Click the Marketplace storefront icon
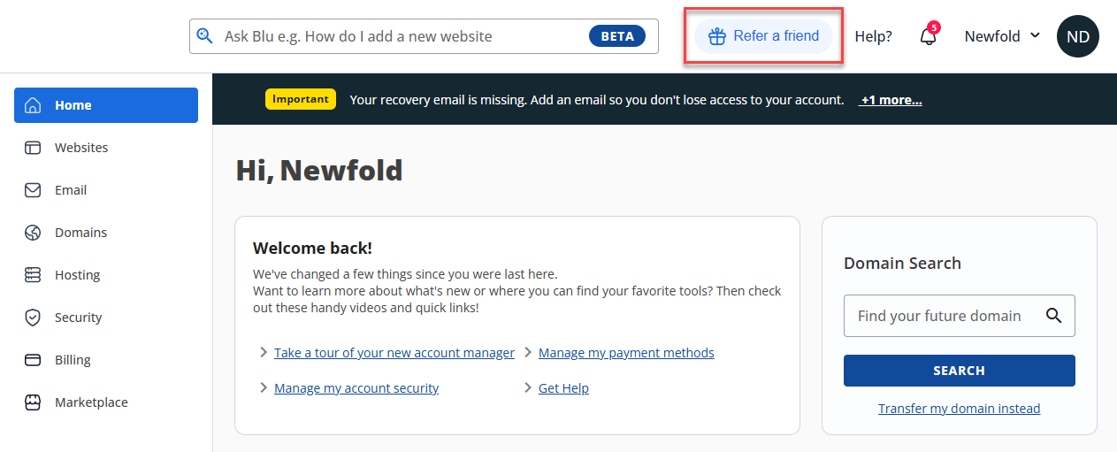Screen dimensions: 1117x452 pos(33,402)
